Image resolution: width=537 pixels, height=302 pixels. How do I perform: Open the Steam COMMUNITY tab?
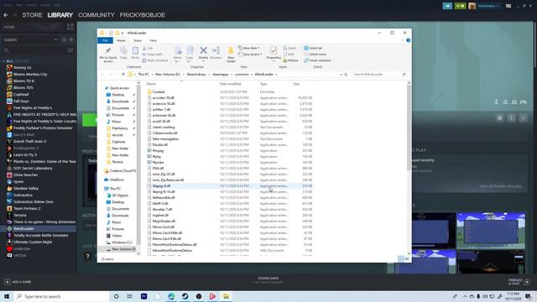96,15
